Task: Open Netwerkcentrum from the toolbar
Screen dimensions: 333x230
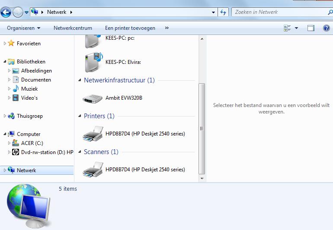Action: (x=73, y=28)
